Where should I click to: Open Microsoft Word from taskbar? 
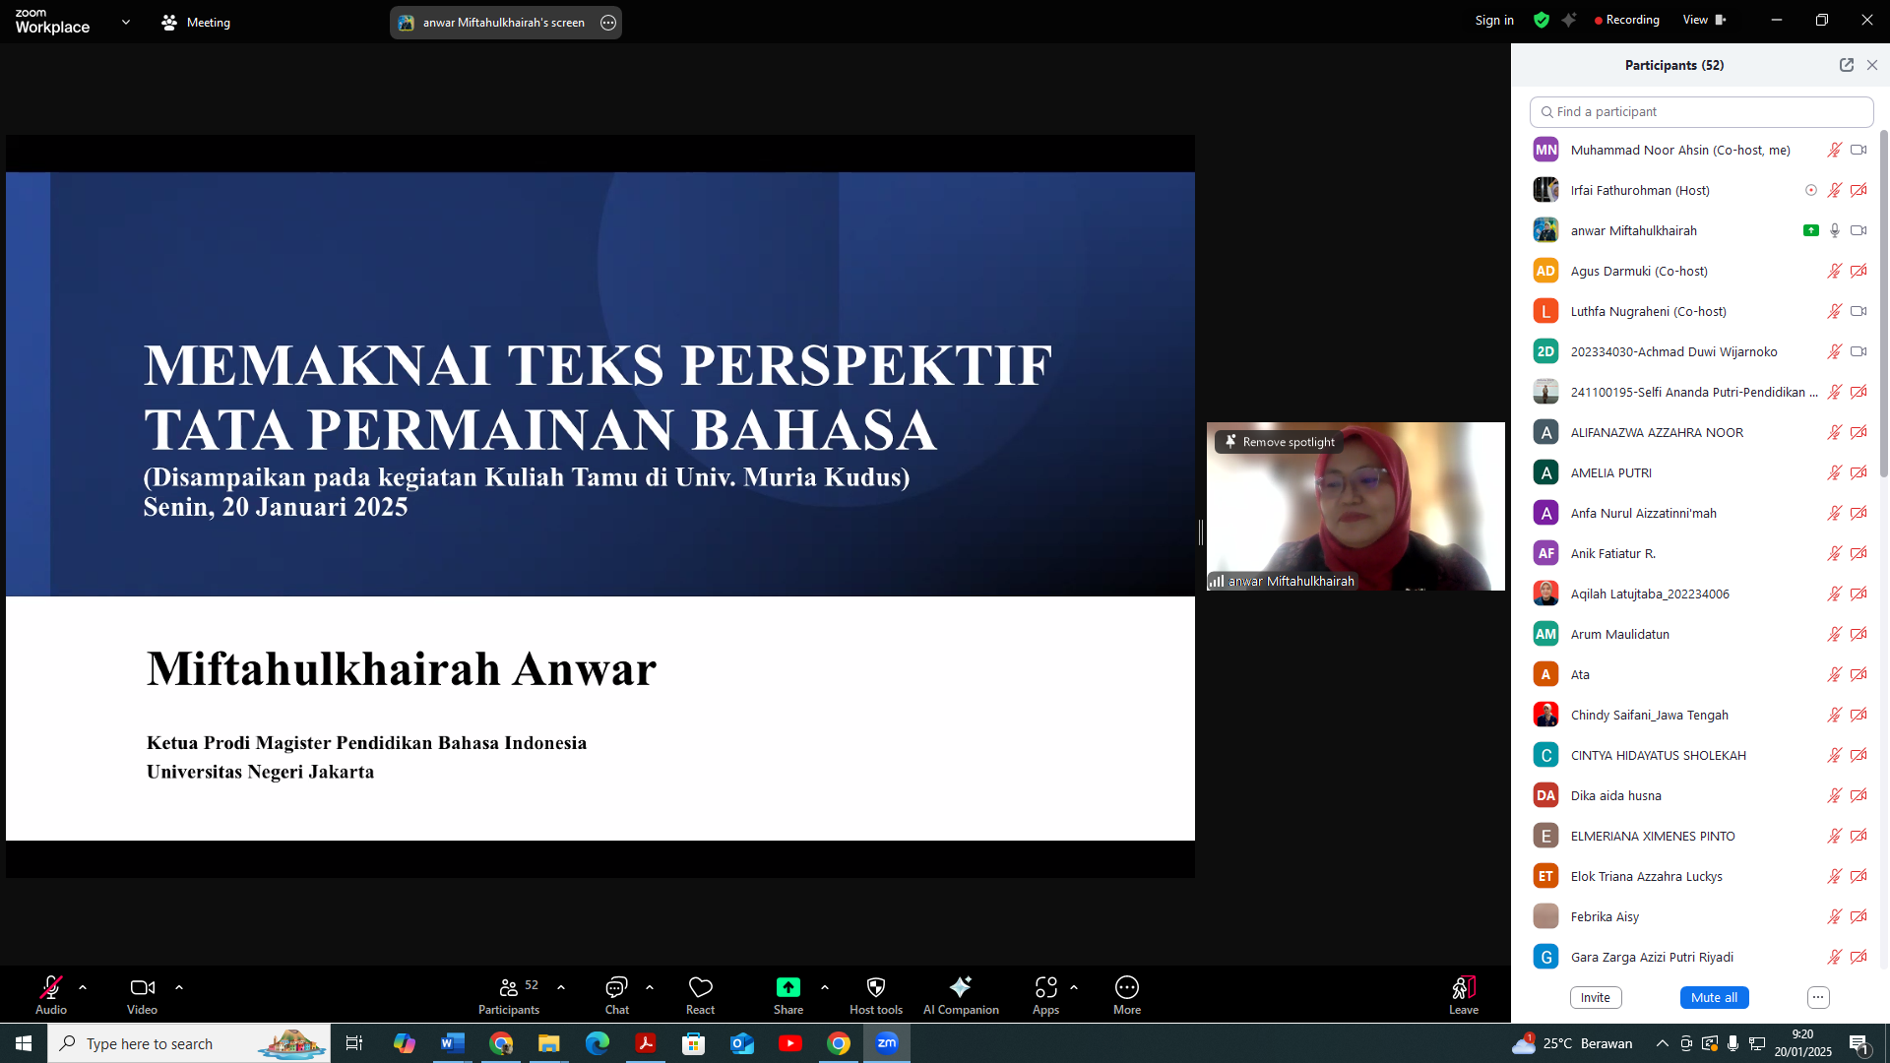coord(453,1043)
